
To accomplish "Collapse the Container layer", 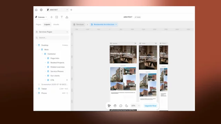I will [x=42, y=54].
